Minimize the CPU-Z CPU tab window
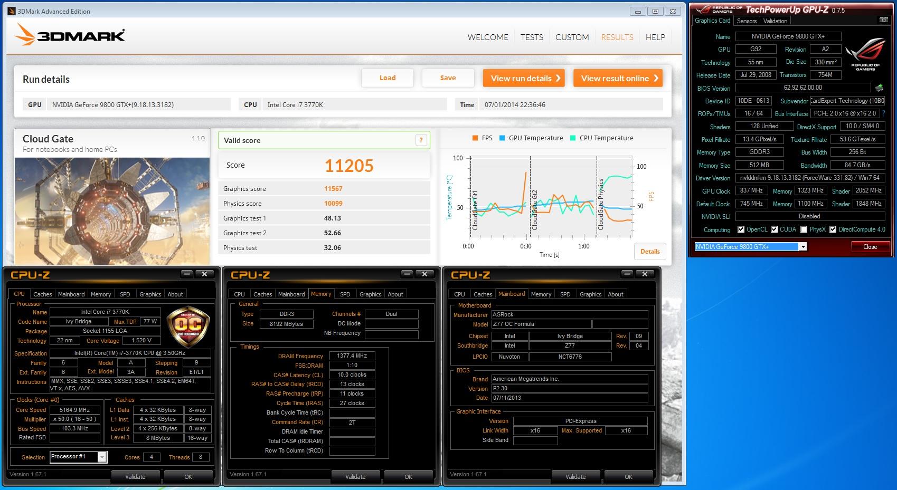 [187, 274]
